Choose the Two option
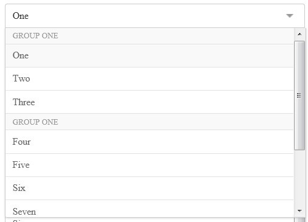The height and width of the screenshot is (222, 308). [x=150, y=78]
